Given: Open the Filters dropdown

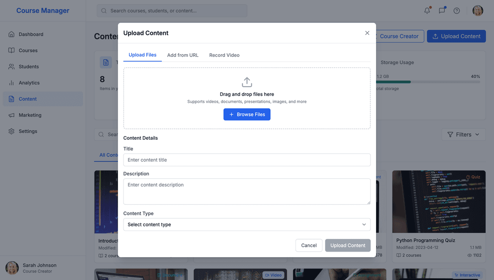Looking at the screenshot, I should 463,134.
